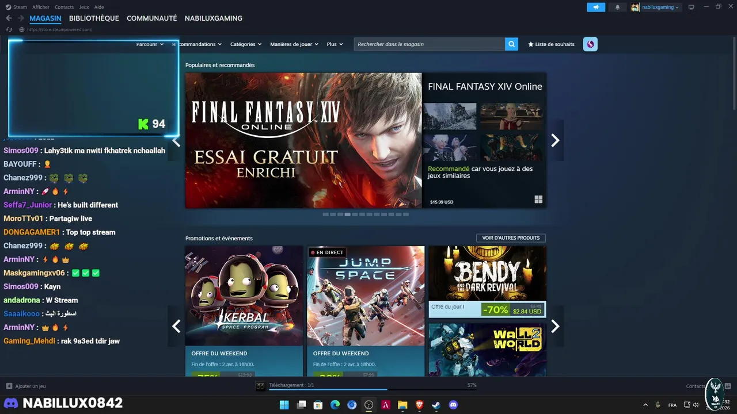Expand the Manières de jouer dropdown
The width and height of the screenshot is (737, 414).
click(x=294, y=44)
